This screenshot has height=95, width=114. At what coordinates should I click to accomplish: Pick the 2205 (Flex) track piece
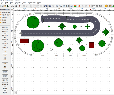(x=5, y=27)
